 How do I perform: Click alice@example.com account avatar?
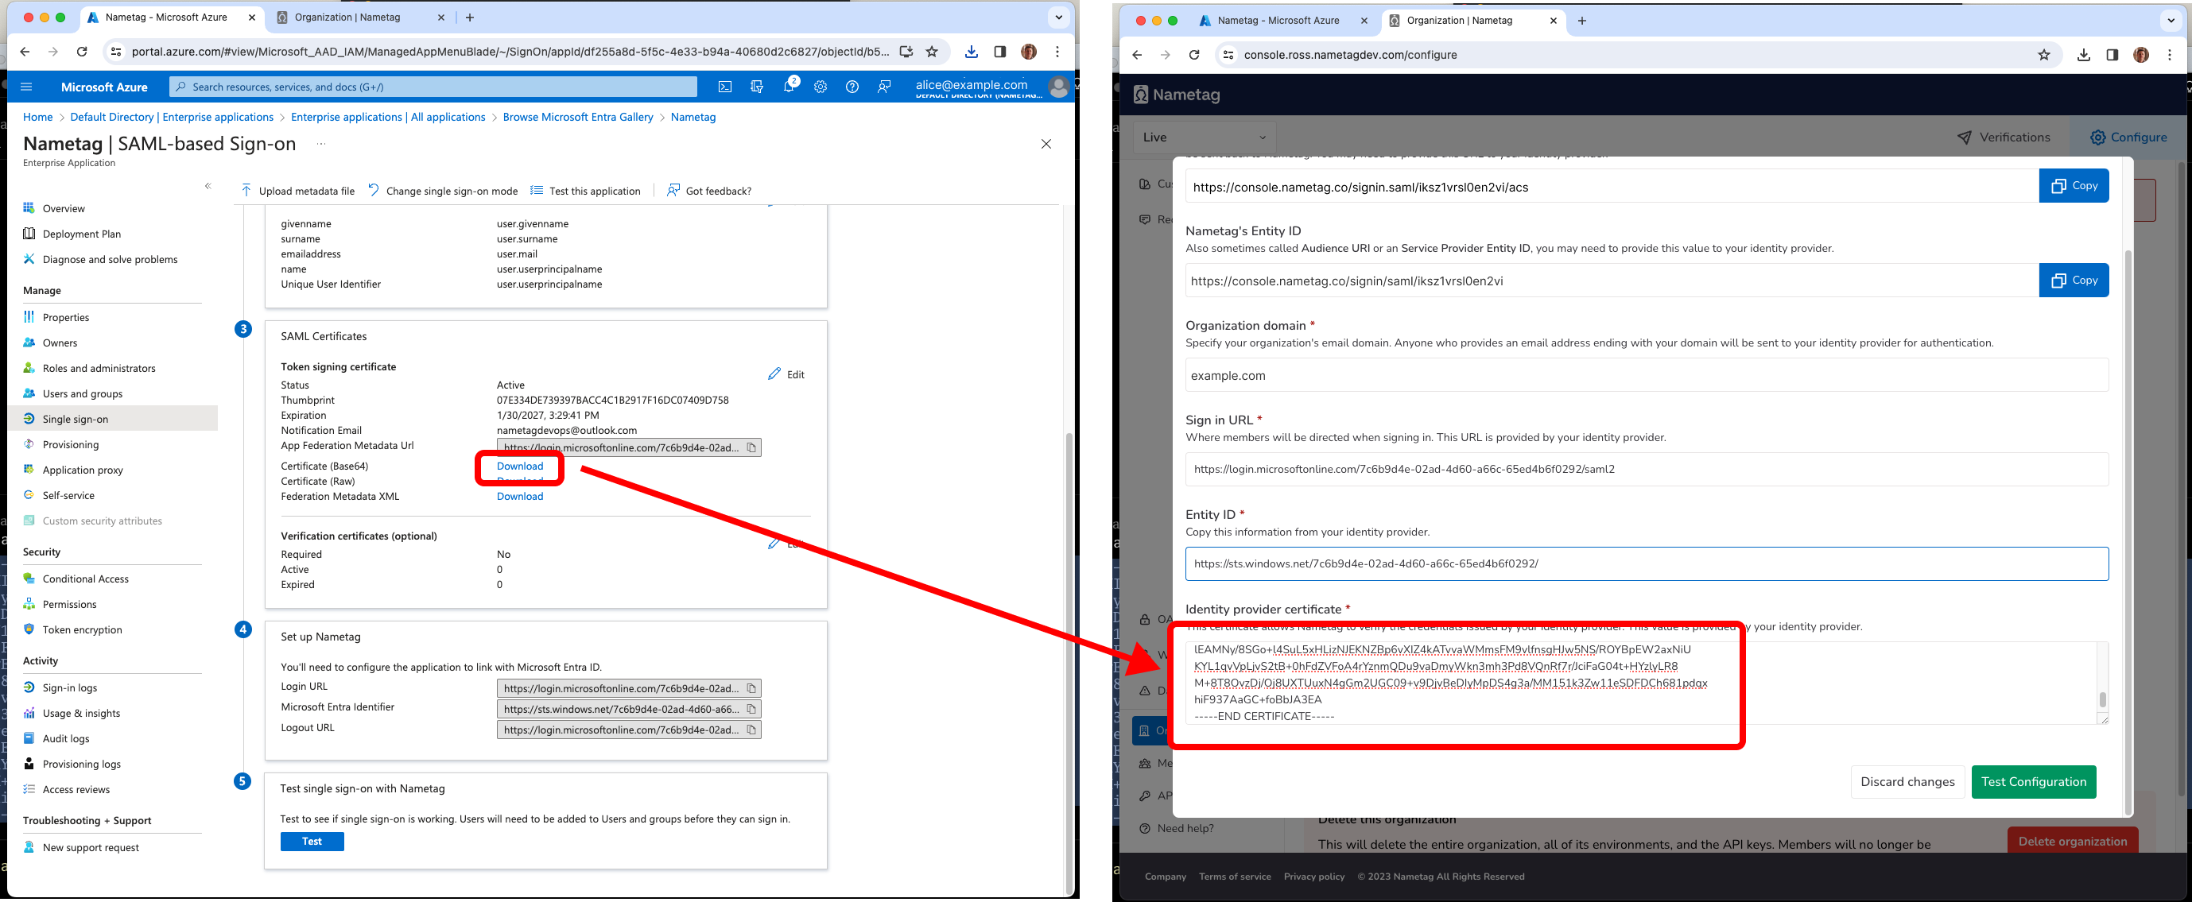click(x=1058, y=87)
